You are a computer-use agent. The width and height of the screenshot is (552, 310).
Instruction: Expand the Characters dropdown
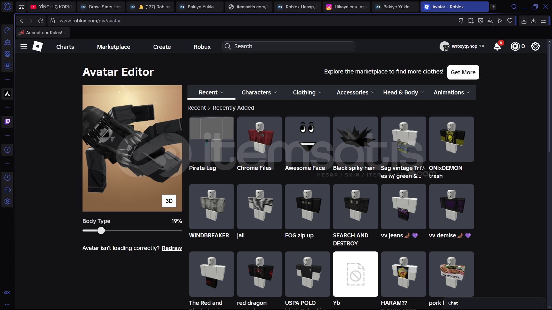pos(259,92)
